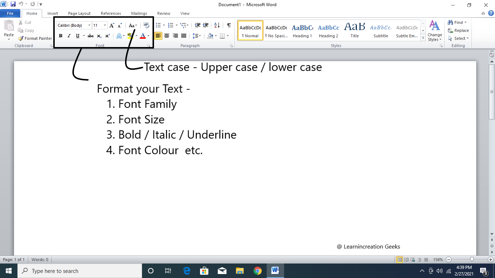This screenshot has width=495, height=278.
Task: Click the Sort A to Z icon
Action: pos(217,25)
